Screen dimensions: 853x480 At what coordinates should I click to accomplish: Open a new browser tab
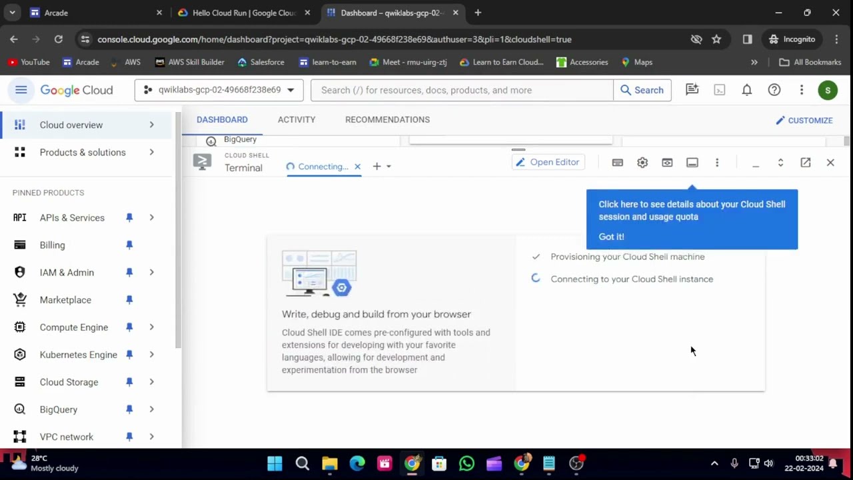tap(478, 13)
